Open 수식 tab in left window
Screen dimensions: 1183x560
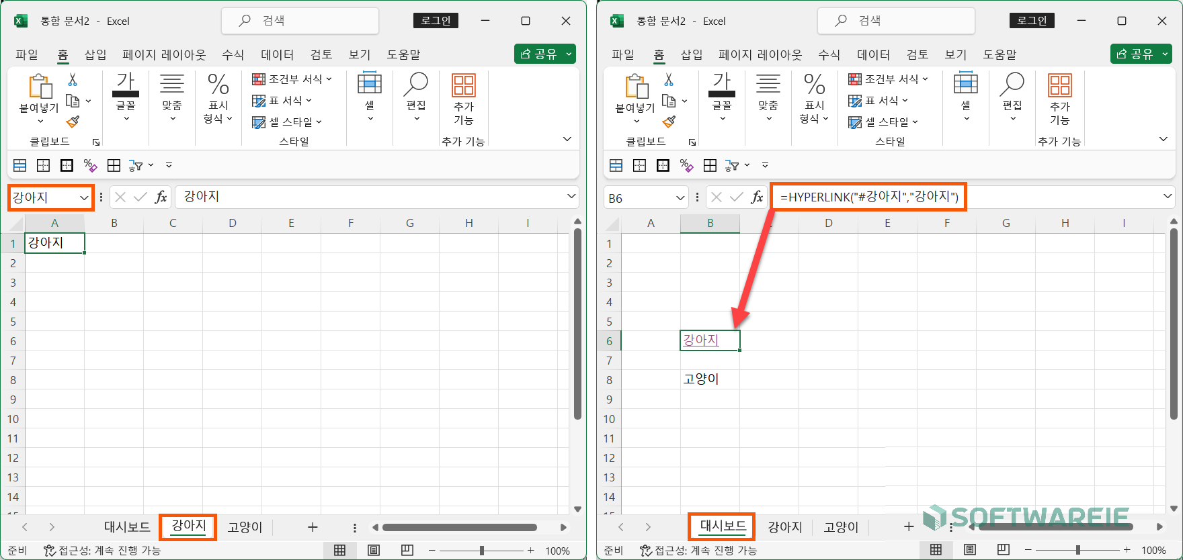(x=233, y=54)
